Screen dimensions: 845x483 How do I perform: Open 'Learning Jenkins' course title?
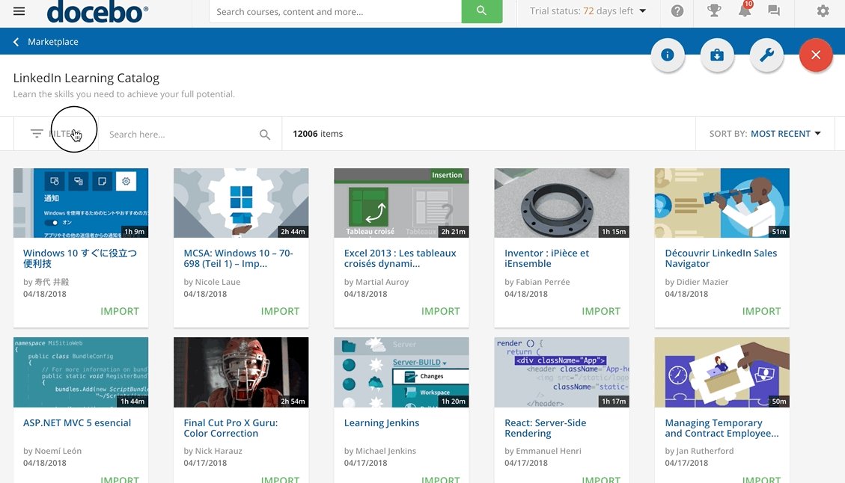pos(382,422)
